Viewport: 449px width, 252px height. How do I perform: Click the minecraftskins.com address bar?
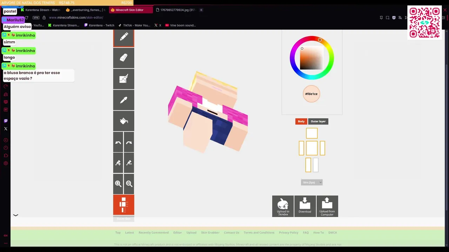point(76,17)
